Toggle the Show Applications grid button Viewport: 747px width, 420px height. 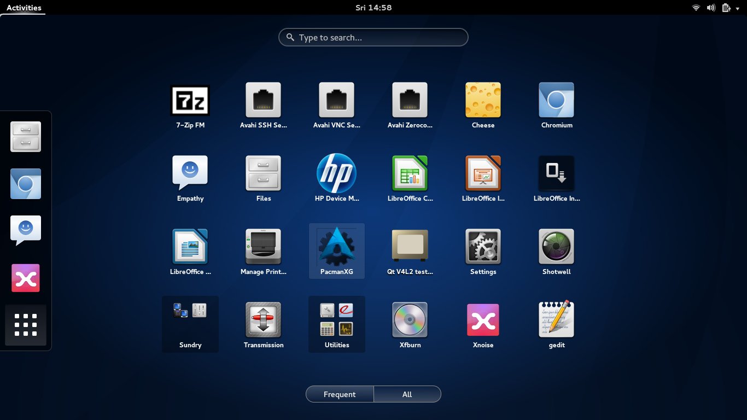[26, 325]
